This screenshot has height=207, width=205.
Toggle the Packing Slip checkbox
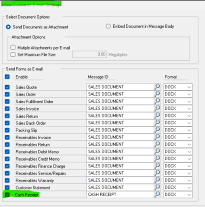(7, 130)
